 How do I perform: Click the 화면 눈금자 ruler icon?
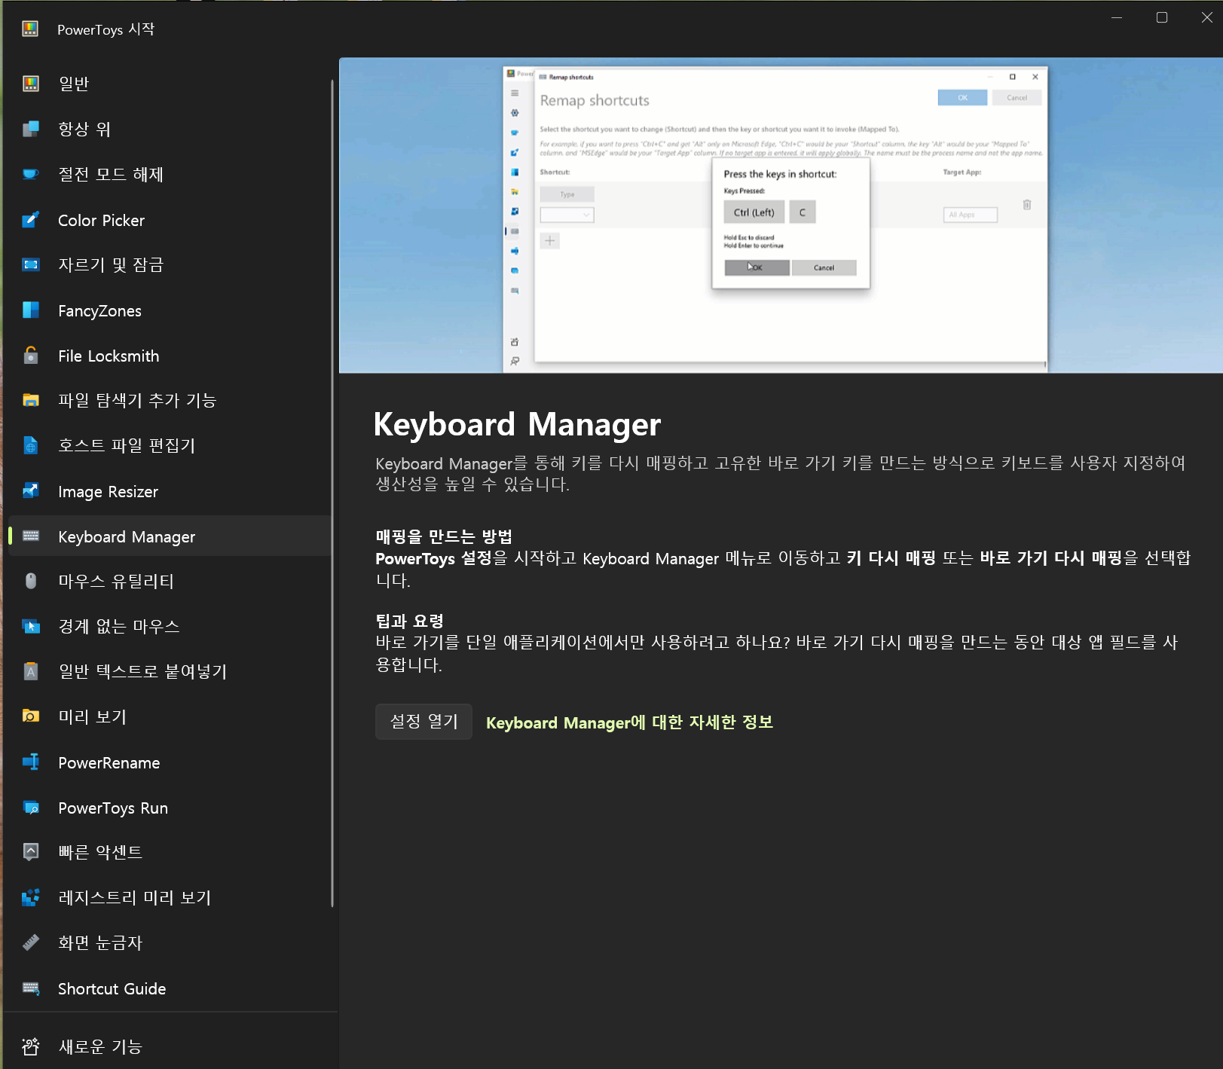(31, 942)
